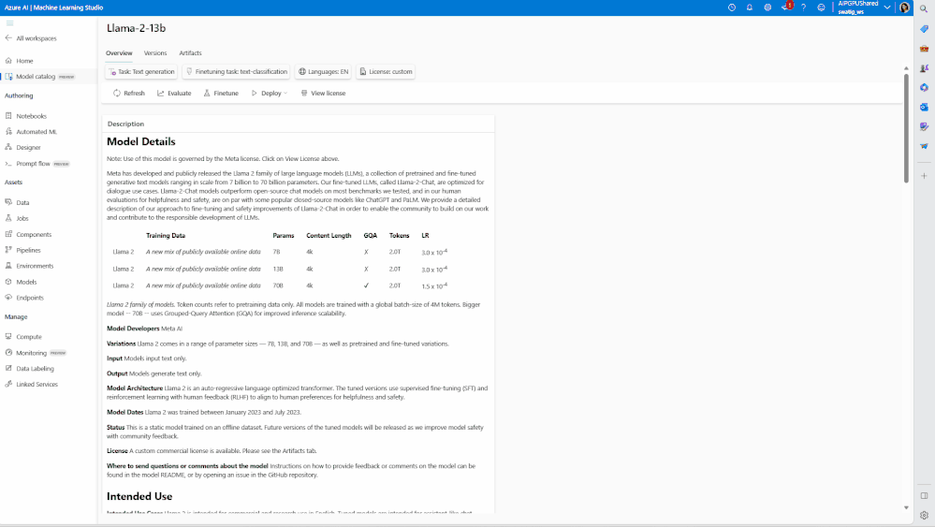Open notifications bell icon
The image size is (935, 527).
pos(750,7)
